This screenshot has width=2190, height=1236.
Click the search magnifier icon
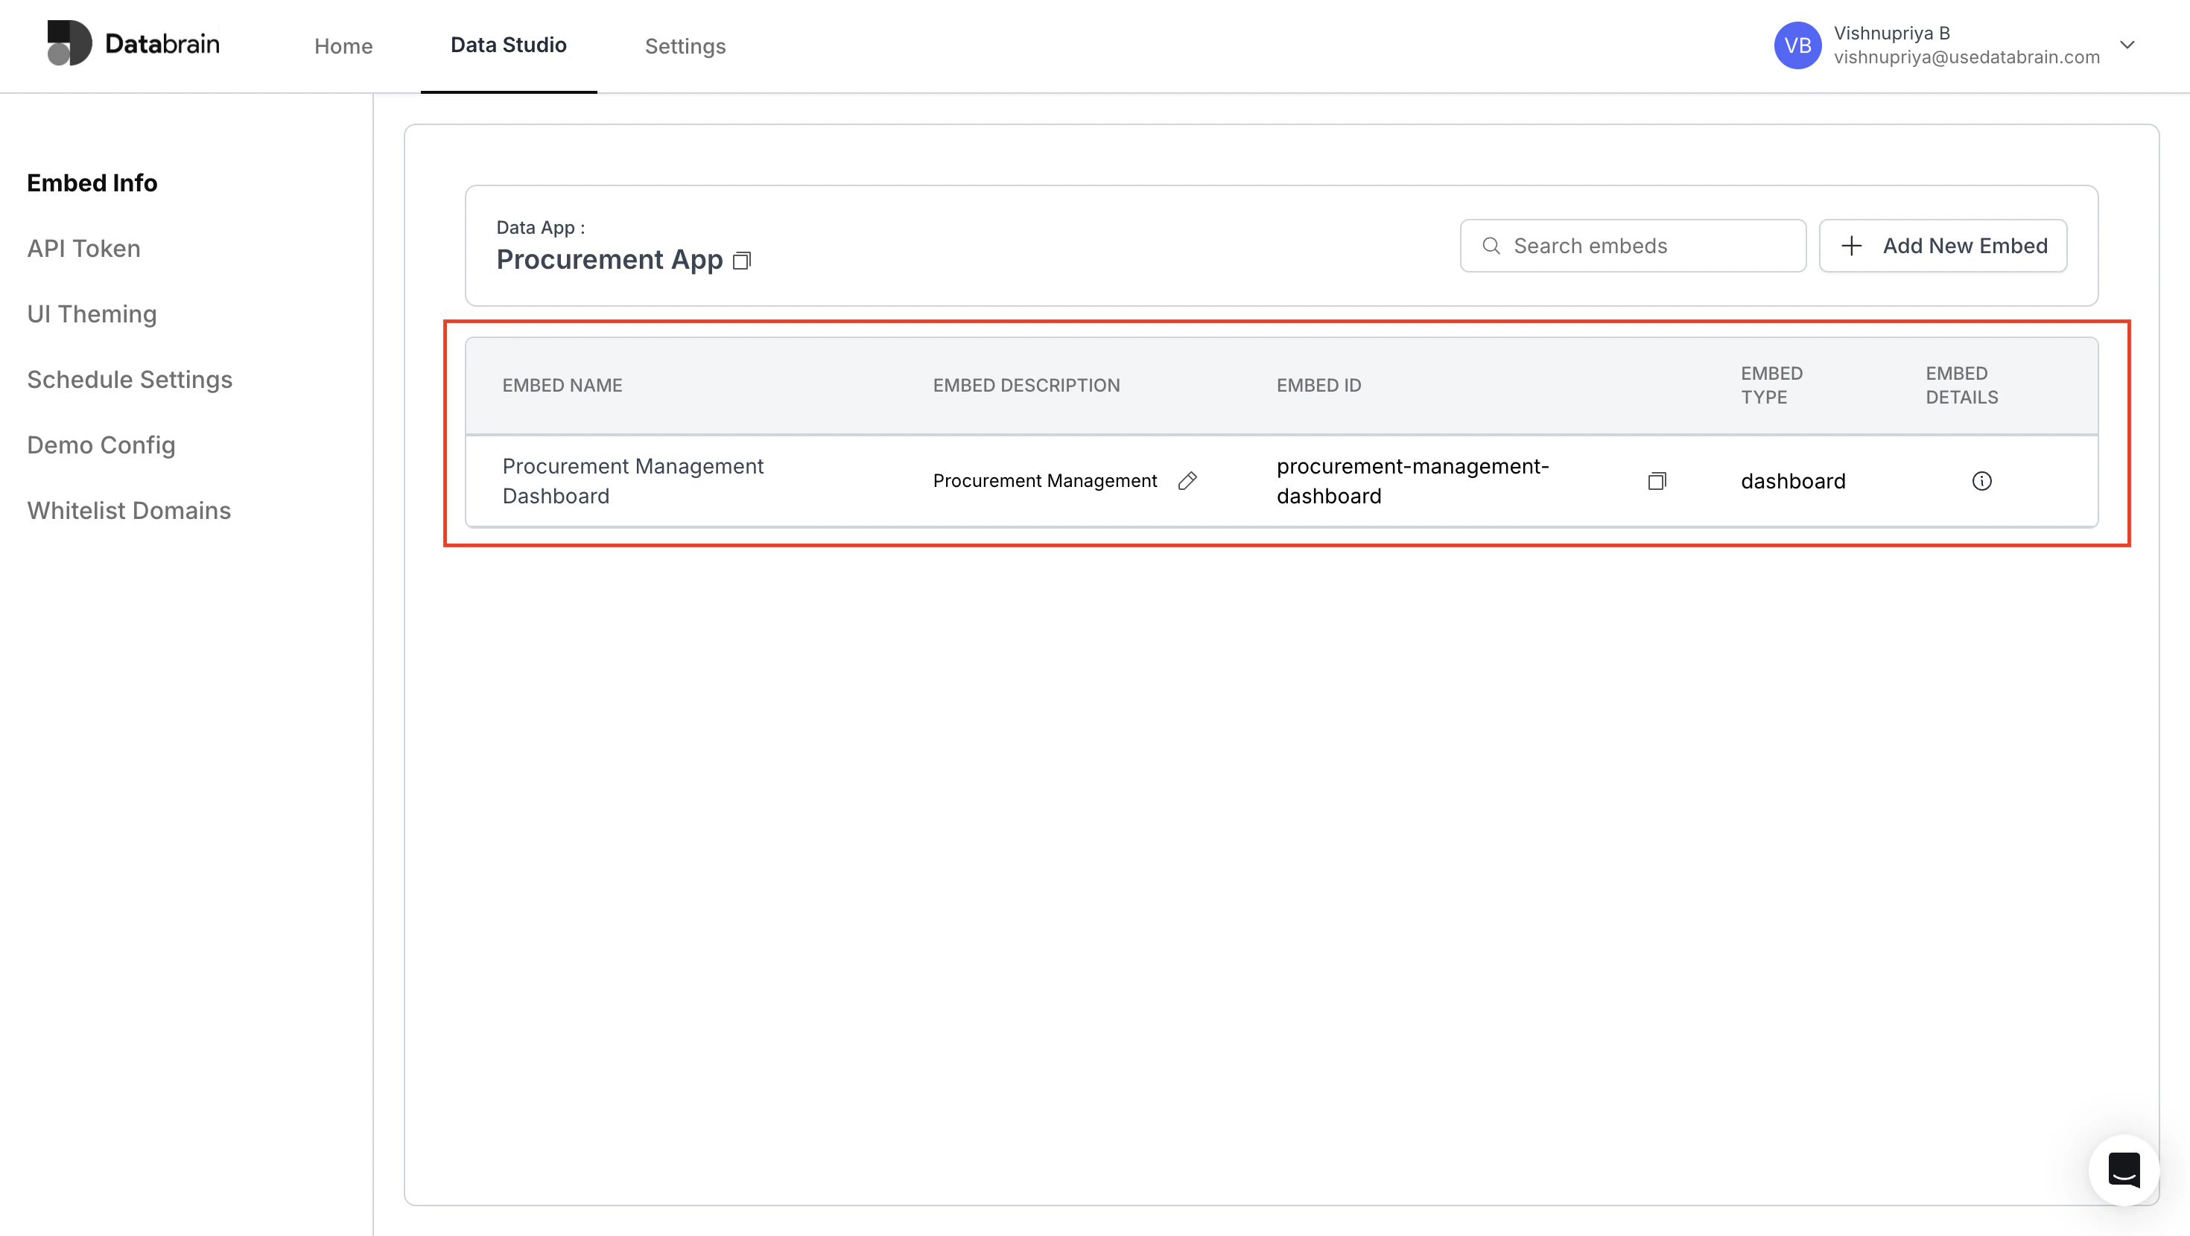tap(1491, 245)
